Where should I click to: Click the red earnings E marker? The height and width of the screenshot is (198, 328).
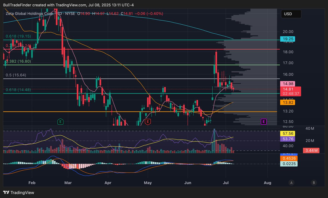[x=148, y=122]
